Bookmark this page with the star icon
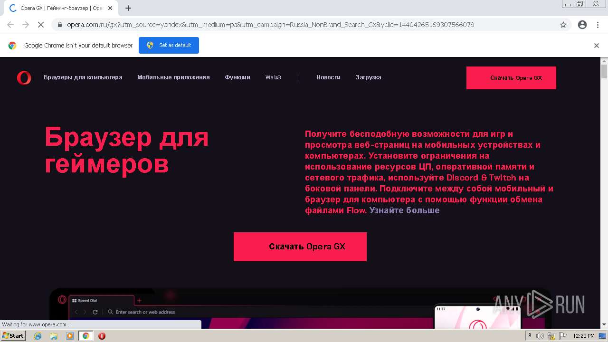608x342 pixels. point(563,25)
